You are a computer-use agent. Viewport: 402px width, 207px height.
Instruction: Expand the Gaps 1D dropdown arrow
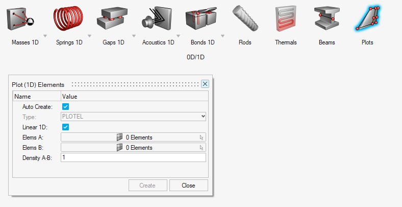[x=134, y=36]
